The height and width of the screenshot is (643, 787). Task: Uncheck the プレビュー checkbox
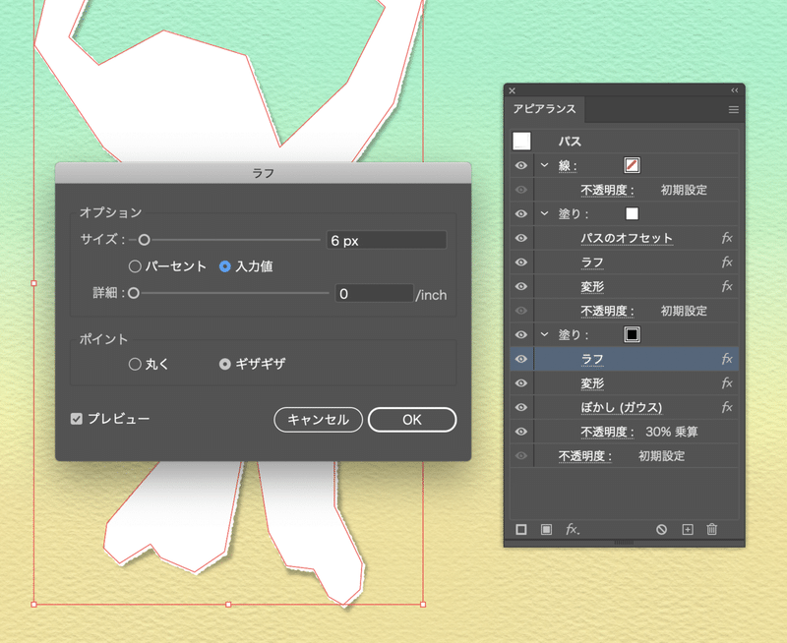pyautogui.click(x=76, y=418)
